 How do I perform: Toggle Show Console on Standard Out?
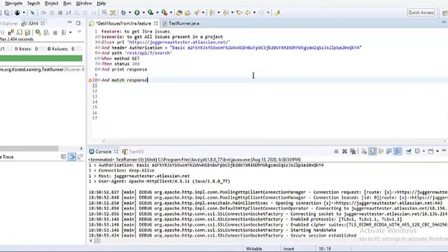[389, 151]
